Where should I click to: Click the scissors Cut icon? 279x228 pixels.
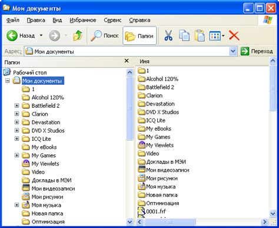coord(168,35)
